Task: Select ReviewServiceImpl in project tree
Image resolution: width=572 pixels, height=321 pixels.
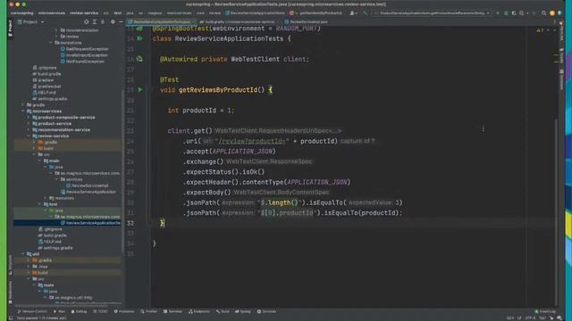Action: (87, 185)
